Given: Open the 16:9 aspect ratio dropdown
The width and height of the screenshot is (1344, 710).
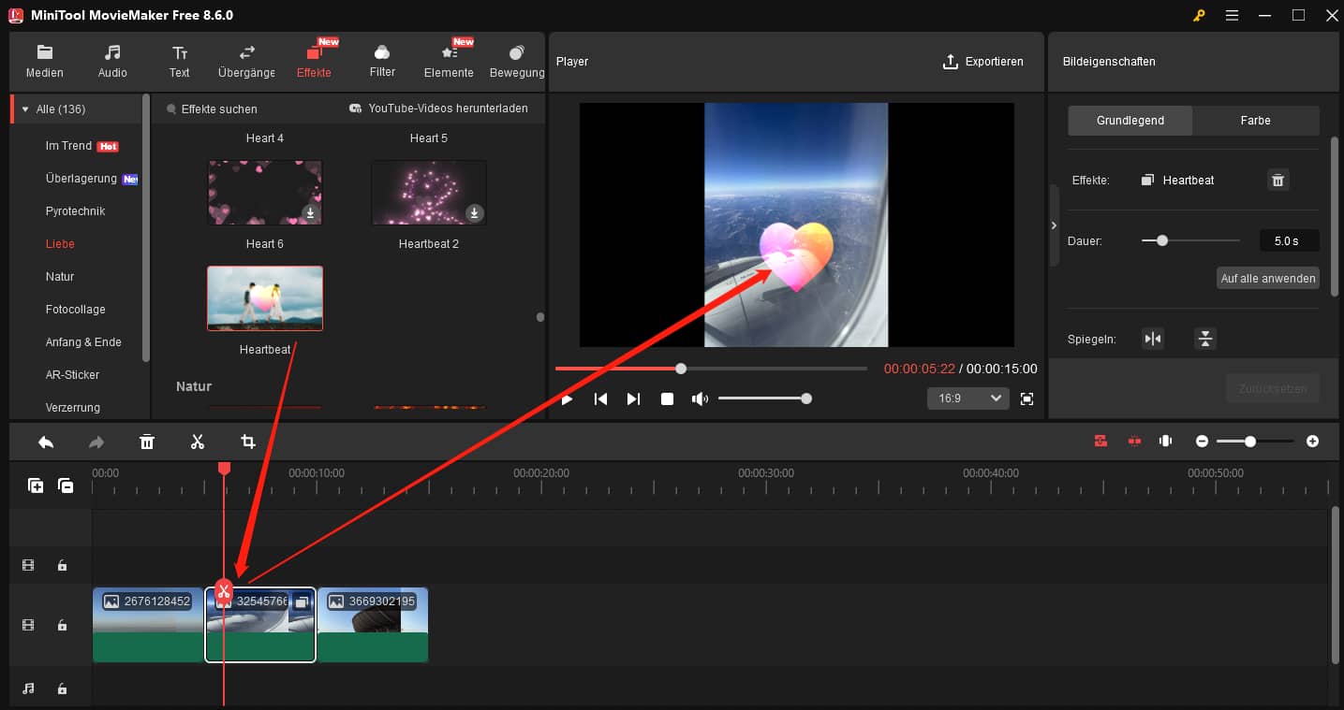Looking at the screenshot, I should point(967,398).
